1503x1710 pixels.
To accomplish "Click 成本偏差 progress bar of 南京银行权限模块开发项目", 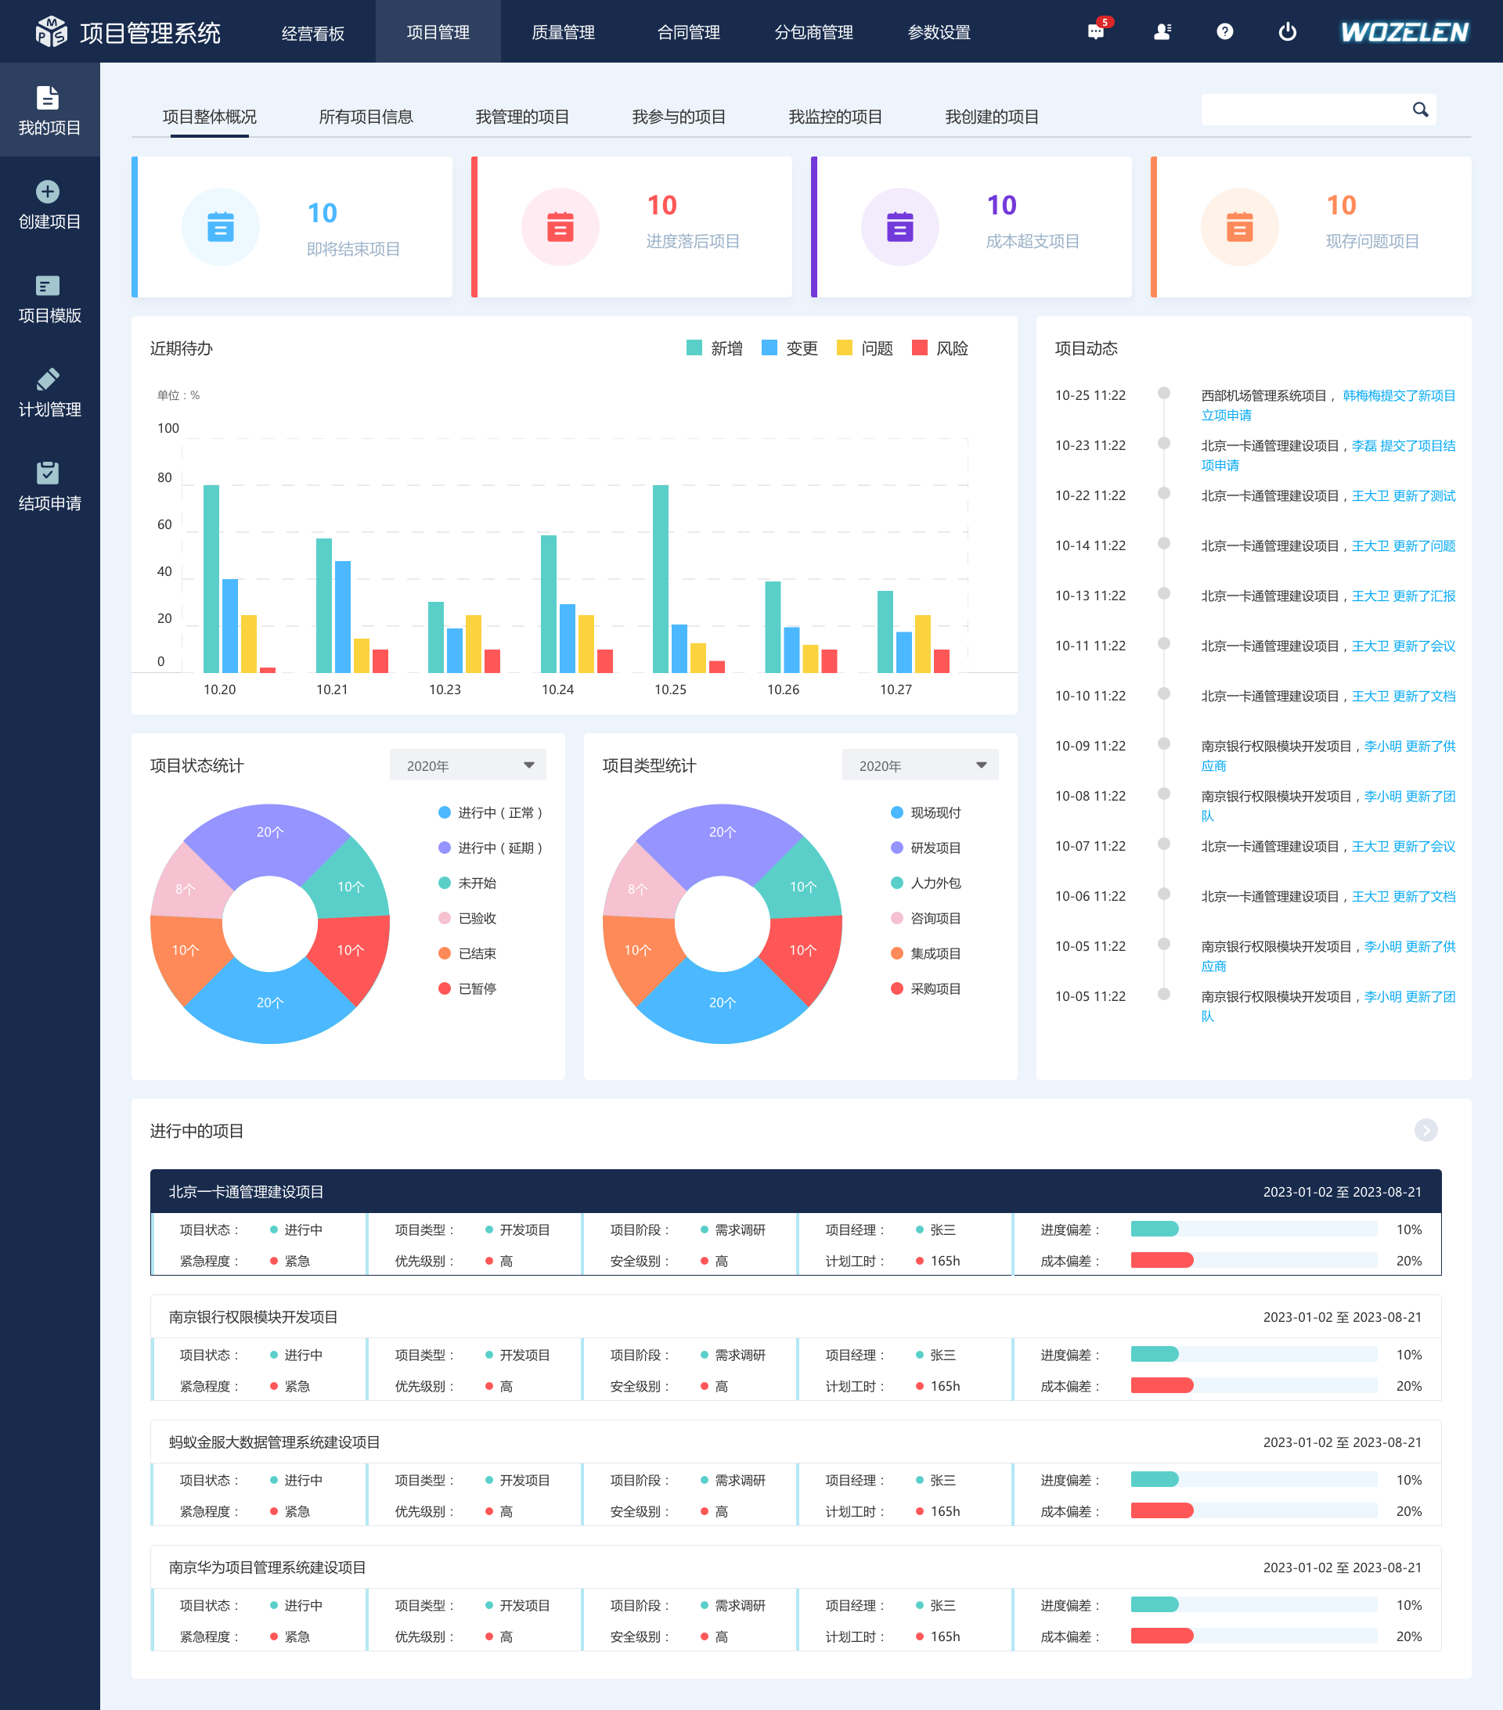I will [1253, 1385].
